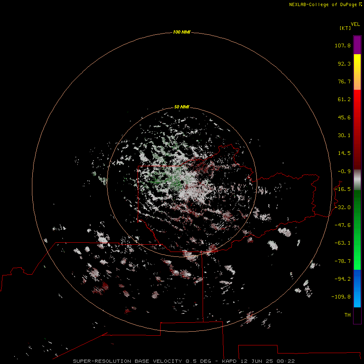The height and width of the screenshot is (364, 364).
Task: Click the -63.1 velocity scale value
Action: coord(343,243)
